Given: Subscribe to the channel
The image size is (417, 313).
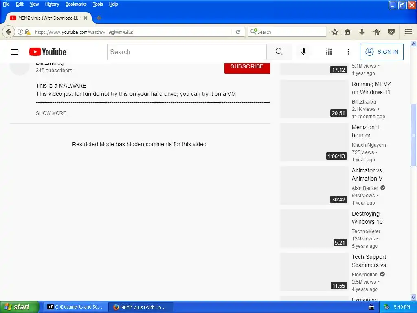Looking at the screenshot, I should coord(247,67).
